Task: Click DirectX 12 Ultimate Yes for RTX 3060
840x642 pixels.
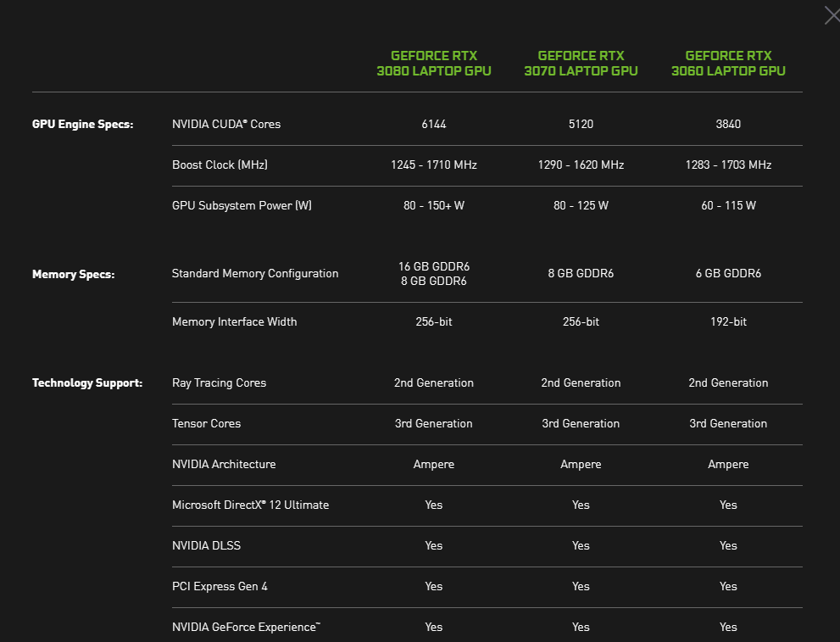Action: click(728, 505)
